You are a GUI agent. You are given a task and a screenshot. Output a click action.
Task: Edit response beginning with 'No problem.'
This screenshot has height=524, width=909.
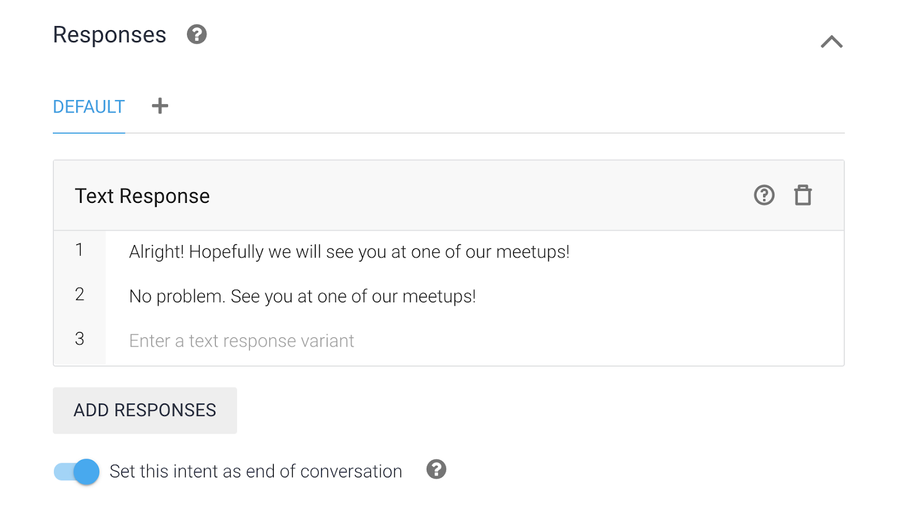(x=302, y=296)
